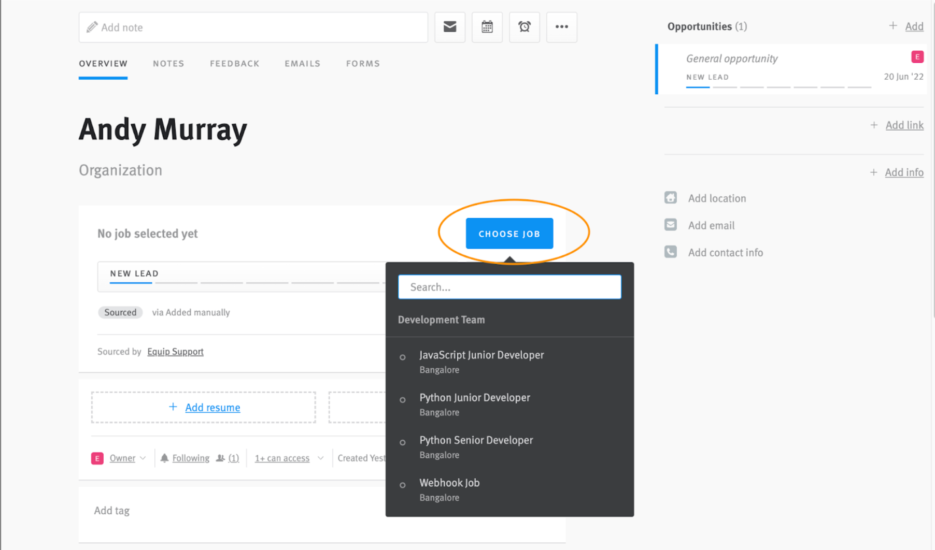Image resolution: width=935 pixels, height=550 pixels.
Task: Click the snooze alarm icon
Action: pyautogui.click(x=524, y=27)
